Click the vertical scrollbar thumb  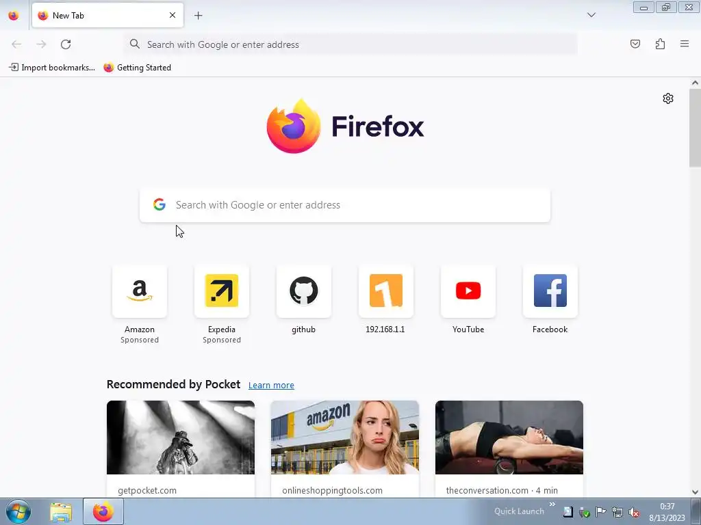695,128
